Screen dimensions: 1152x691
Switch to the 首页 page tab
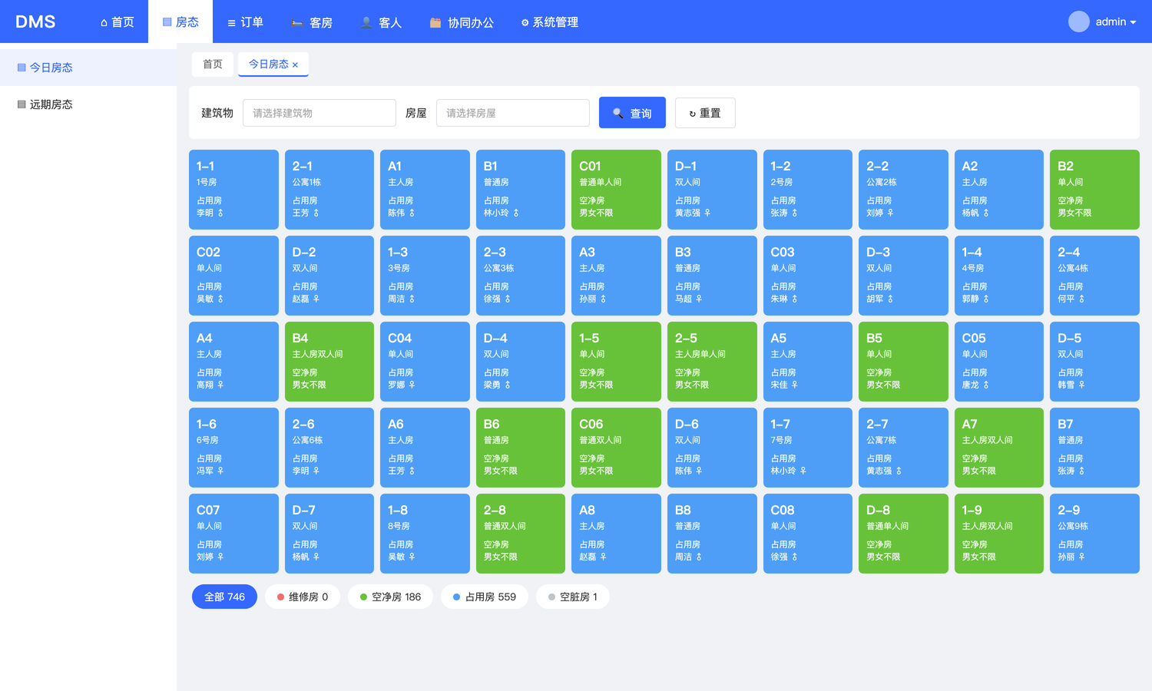(x=213, y=64)
